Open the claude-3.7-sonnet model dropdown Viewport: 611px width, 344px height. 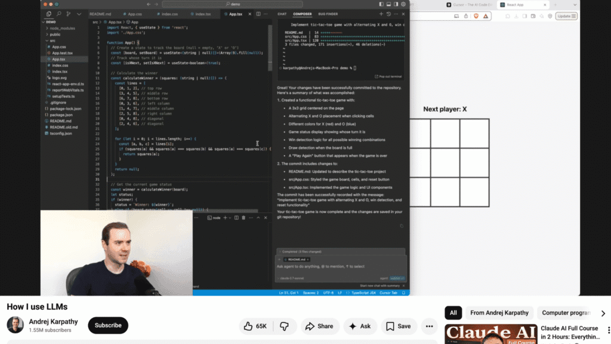point(291,278)
